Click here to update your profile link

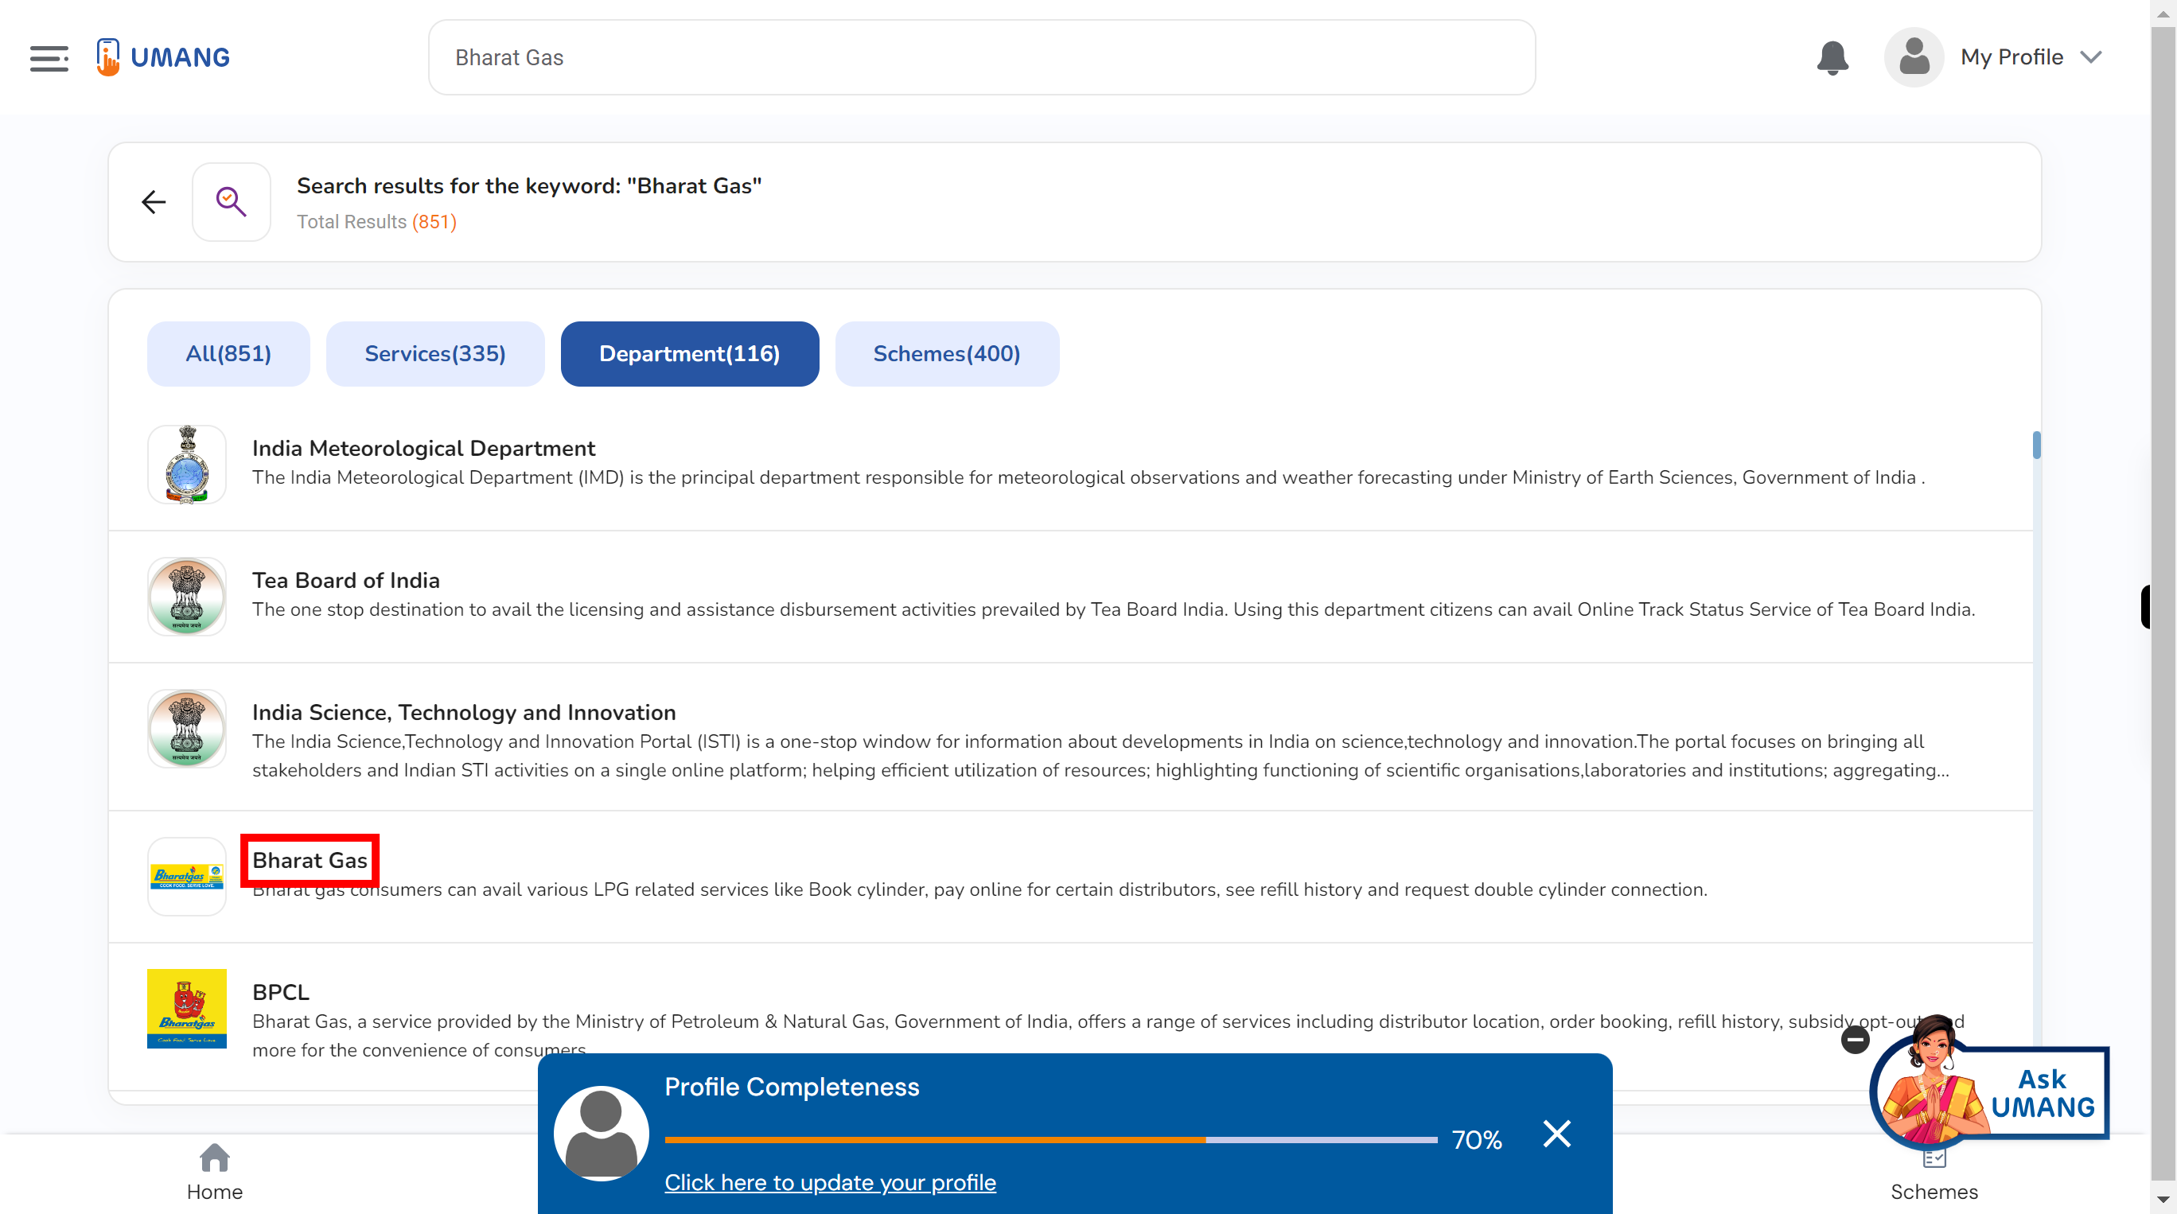(830, 1182)
